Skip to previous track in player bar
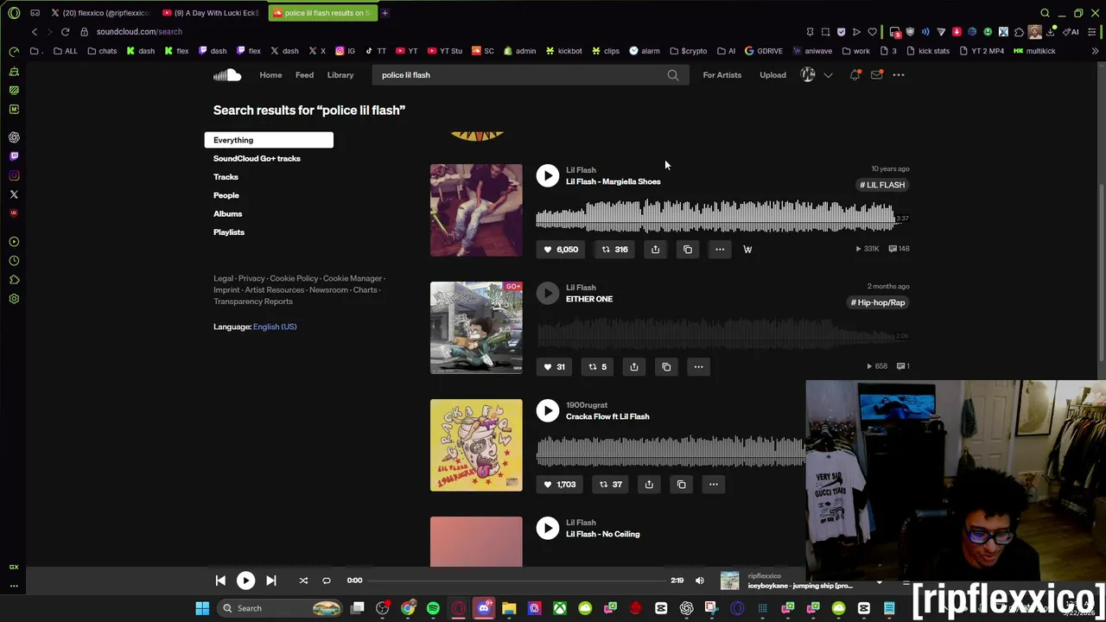 (x=220, y=581)
